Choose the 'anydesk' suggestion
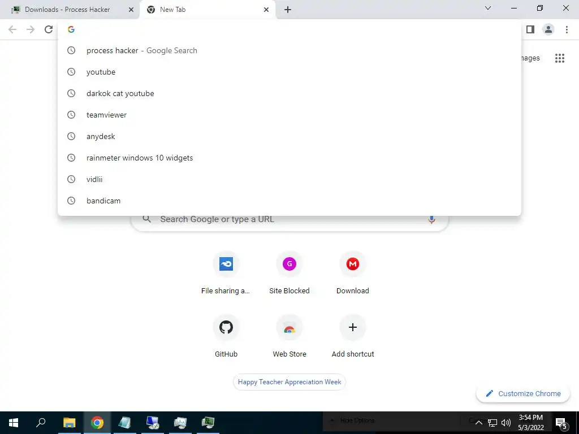Image resolution: width=579 pixels, height=434 pixels. click(289, 136)
